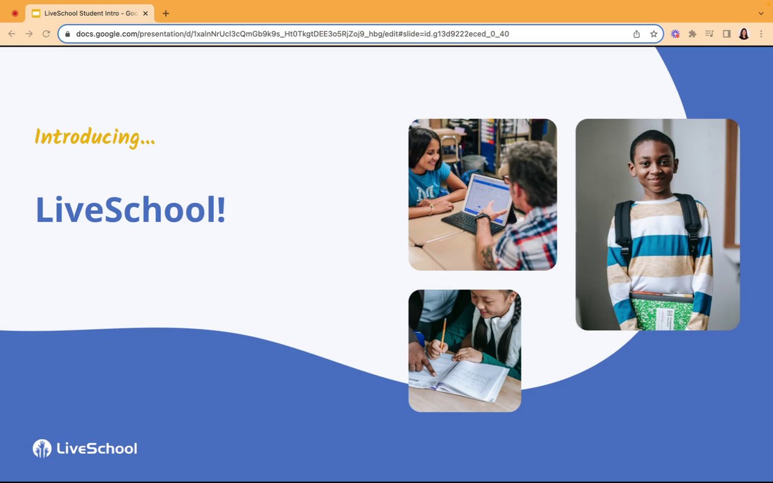Reload the current page

pos(46,34)
